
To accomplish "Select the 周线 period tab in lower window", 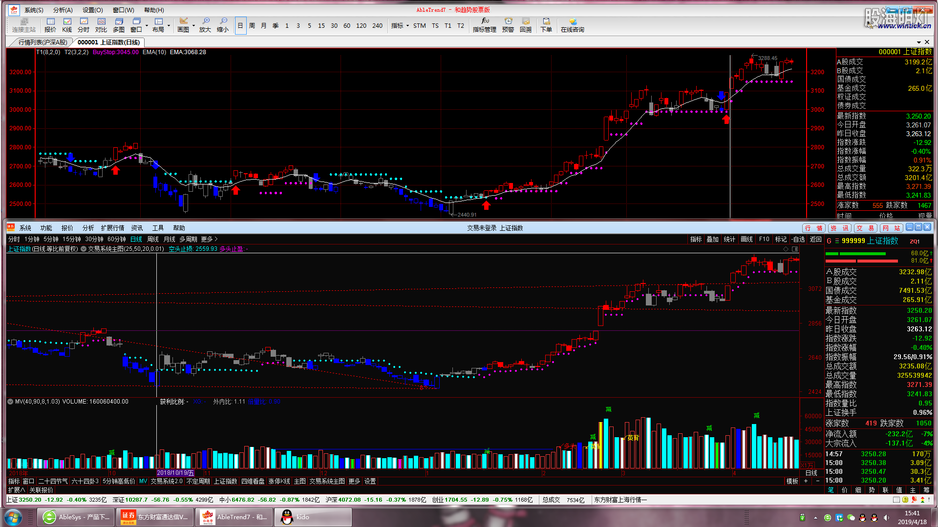I will pyautogui.click(x=153, y=239).
